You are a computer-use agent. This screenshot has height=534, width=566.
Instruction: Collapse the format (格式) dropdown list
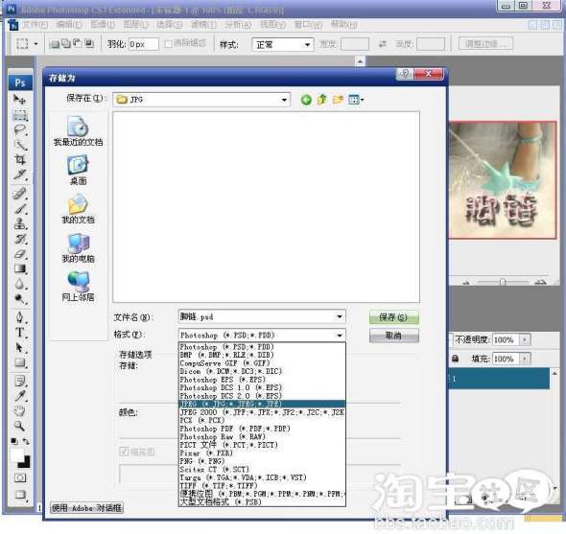340,336
